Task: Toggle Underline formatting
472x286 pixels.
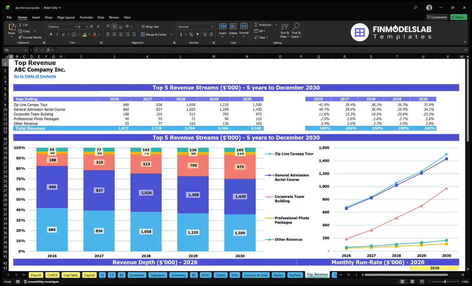Action: (x=64, y=35)
